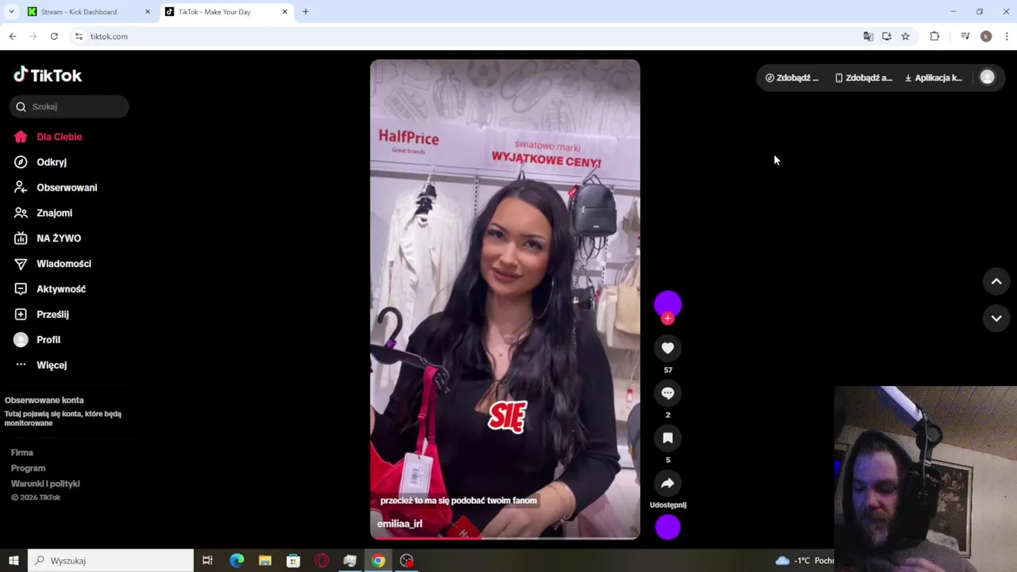1017x572 pixels.
Task: Open Chrome profile avatar
Action: [x=986, y=37]
